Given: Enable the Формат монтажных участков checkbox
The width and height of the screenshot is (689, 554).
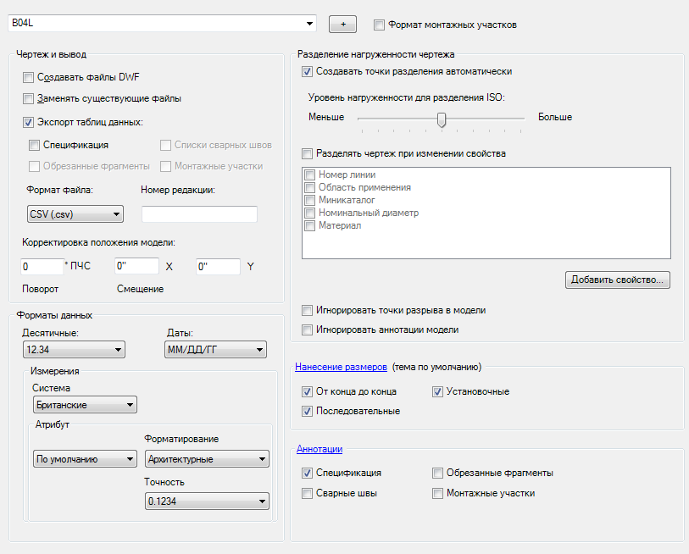Looking at the screenshot, I should (379, 25).
